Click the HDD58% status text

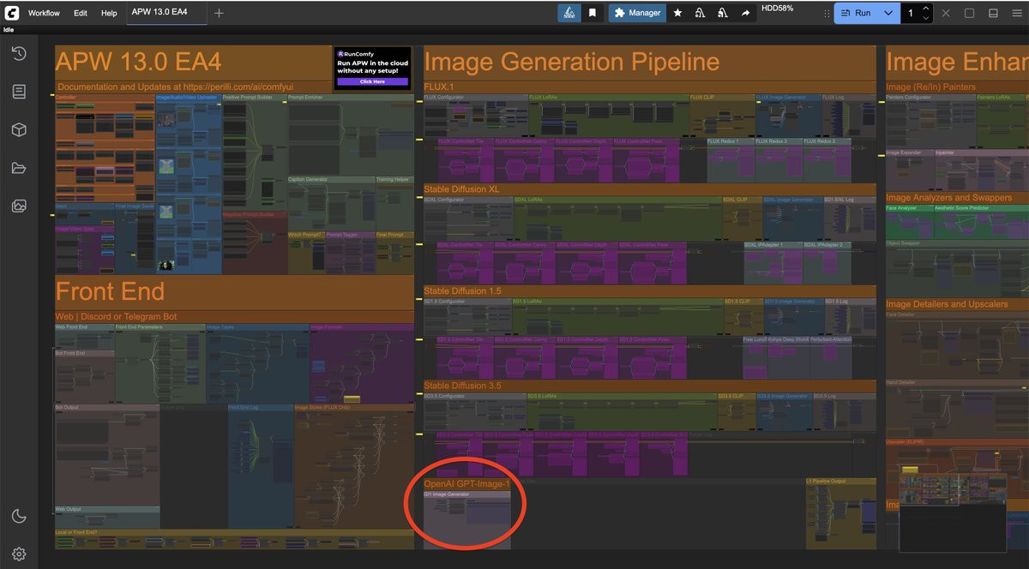777,9
